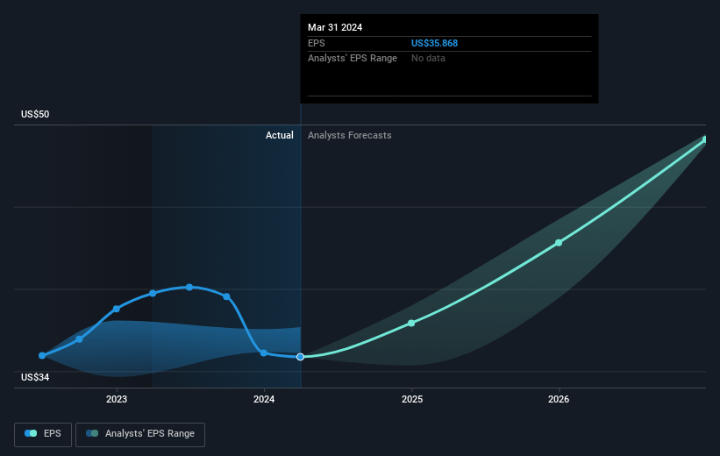This screenshot has height=456, width=720.
Task: Click the Analysts Forecasts section label
Action: coord(349,135)
